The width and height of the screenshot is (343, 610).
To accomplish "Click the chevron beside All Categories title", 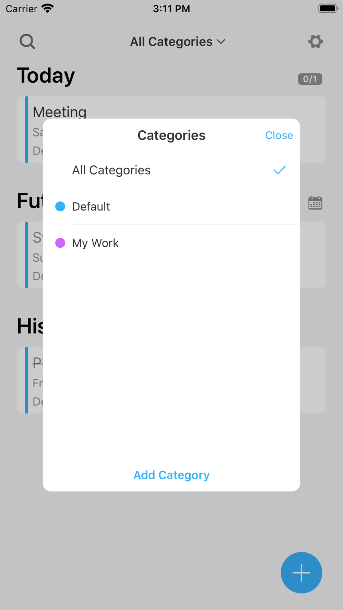I will click(x=221, y=42).
